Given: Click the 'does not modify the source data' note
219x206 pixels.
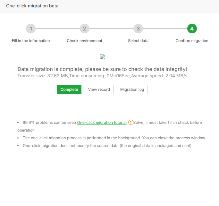Looking at the screenshot, I should pos(107,146).
